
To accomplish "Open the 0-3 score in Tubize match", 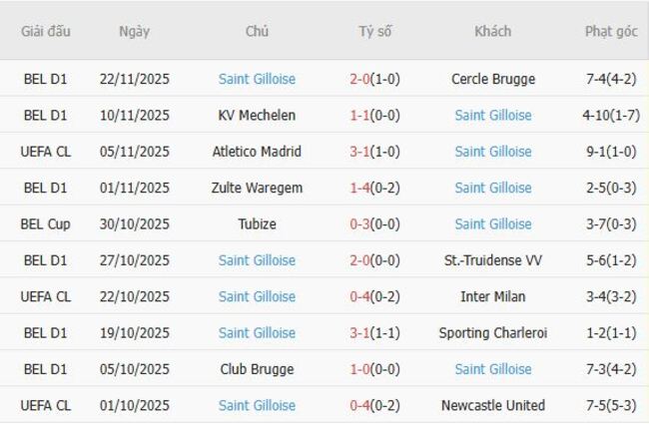I will click(360, 223).
